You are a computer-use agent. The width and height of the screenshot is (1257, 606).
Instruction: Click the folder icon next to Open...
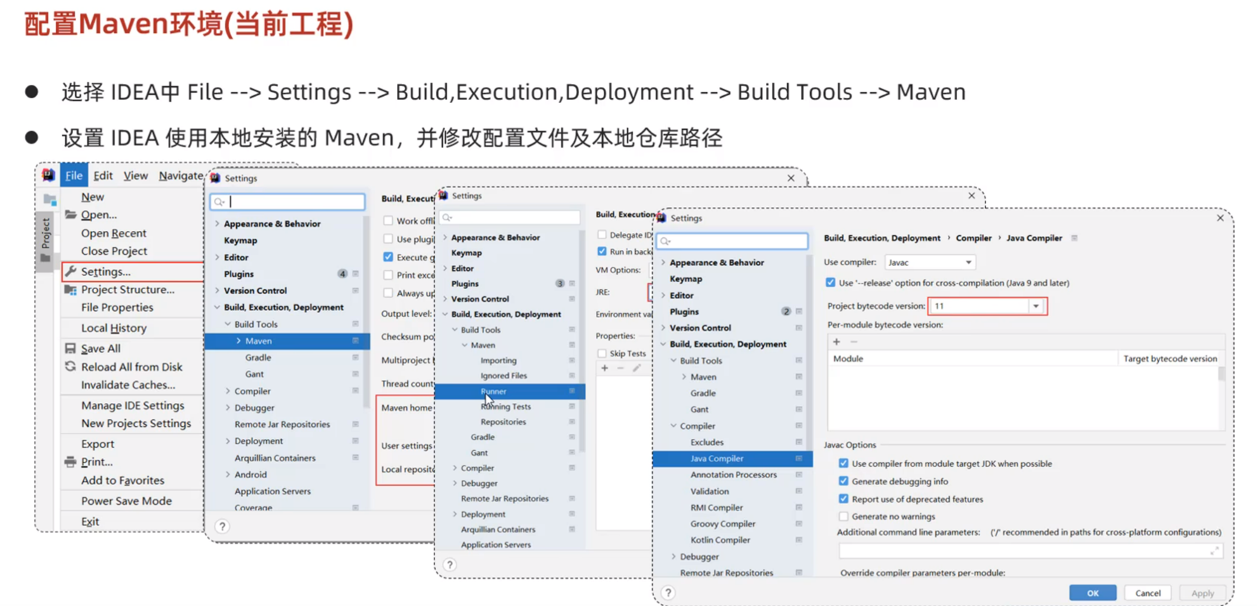click(71, 214)
